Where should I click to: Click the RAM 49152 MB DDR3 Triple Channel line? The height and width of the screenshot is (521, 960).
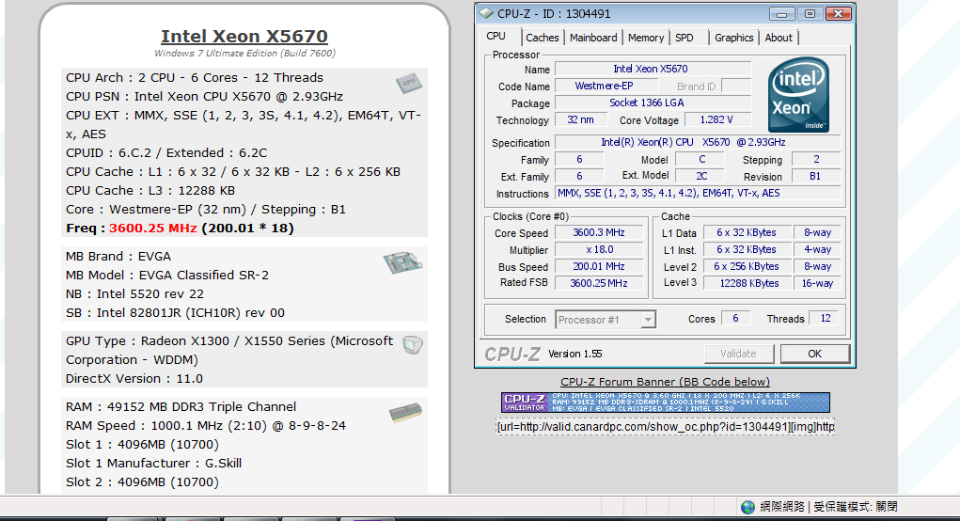coord(181,407)
